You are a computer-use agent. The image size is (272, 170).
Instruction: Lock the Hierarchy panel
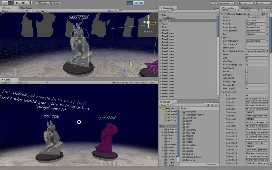tap(214, 8)
